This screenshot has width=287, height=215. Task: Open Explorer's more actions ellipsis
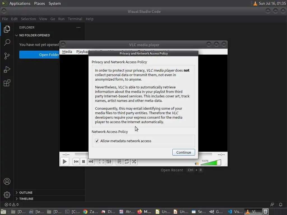[78, 27]
